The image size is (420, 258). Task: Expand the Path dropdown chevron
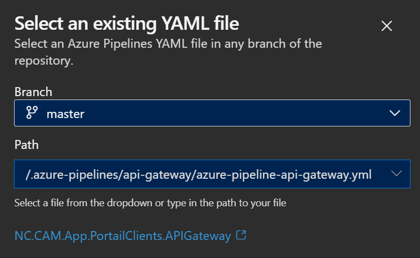(396, 174)
